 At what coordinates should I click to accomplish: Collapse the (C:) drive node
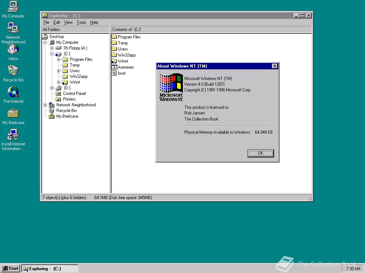point(52,54)
